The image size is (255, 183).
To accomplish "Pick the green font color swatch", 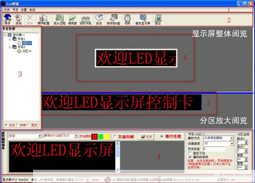I will 101,137.
